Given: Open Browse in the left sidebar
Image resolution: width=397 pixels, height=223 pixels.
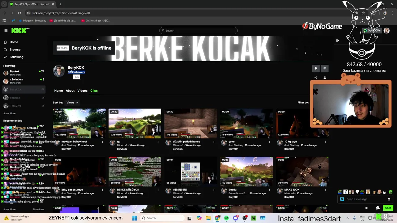Looking at the screenshot, I should pos(15,50).
